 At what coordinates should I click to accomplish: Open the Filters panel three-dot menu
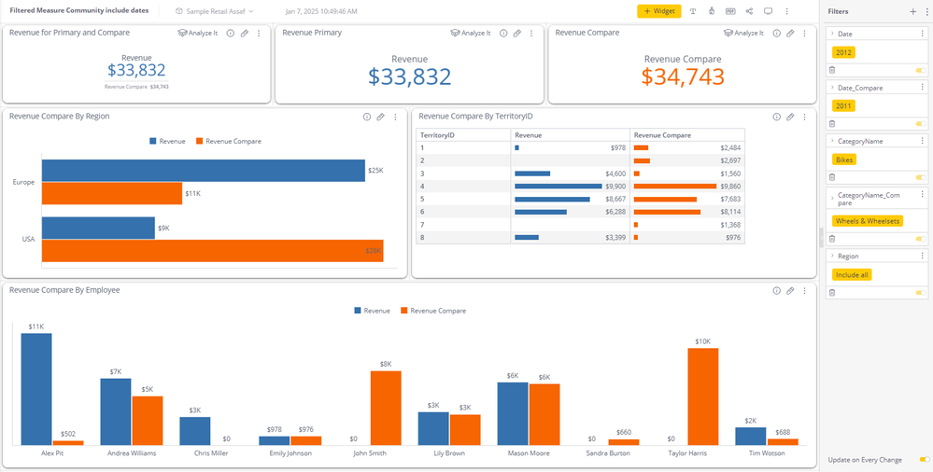click(924, 11)
